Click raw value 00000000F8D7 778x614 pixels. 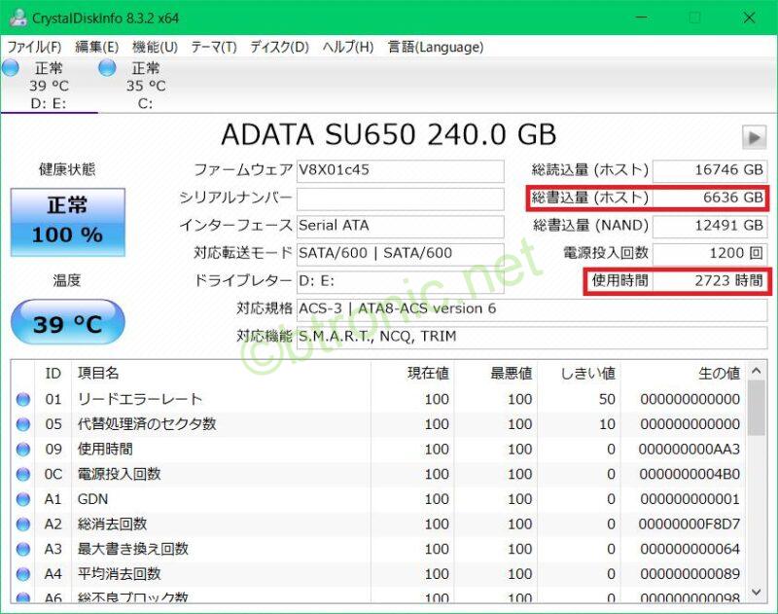click(x=690, y=524)
